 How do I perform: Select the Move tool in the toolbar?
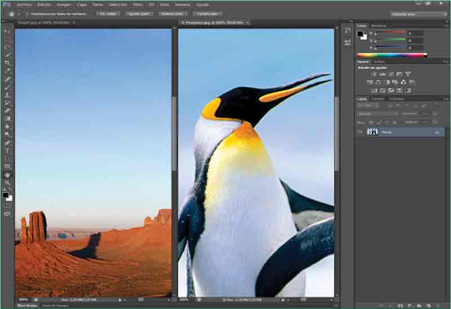(x=7, y=32)
